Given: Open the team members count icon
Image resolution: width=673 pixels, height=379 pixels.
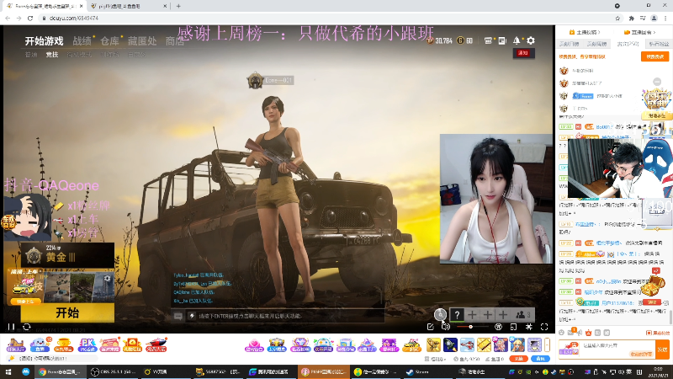Looking at the screenshot, I should point(522,315).
